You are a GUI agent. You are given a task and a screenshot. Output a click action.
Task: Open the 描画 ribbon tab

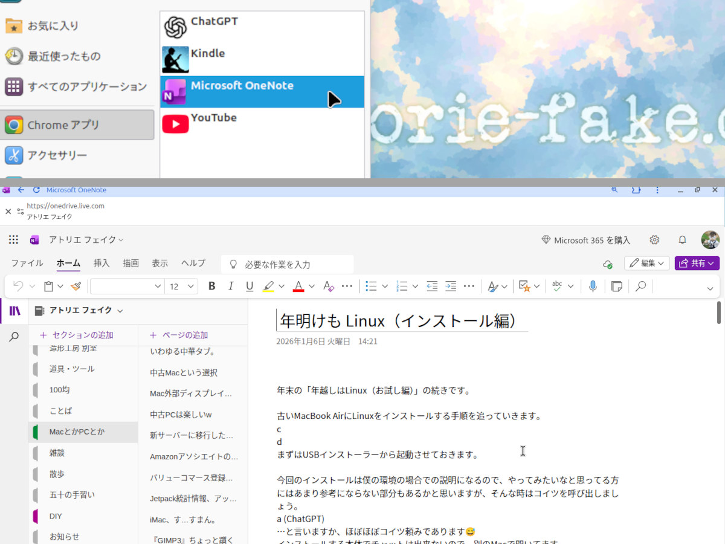130,263
